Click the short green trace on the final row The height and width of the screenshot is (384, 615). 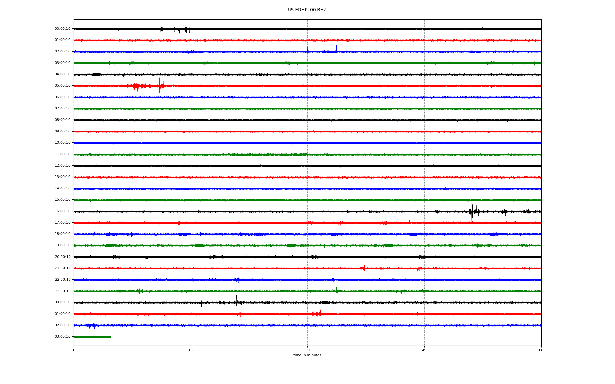point(92,337)
